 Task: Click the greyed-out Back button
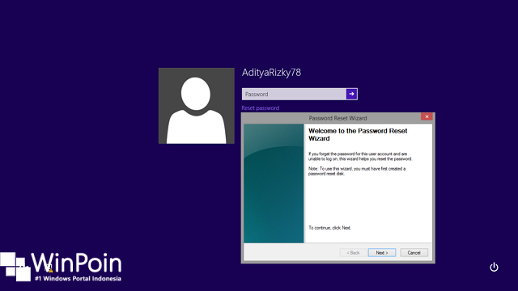tap(353, 253)
